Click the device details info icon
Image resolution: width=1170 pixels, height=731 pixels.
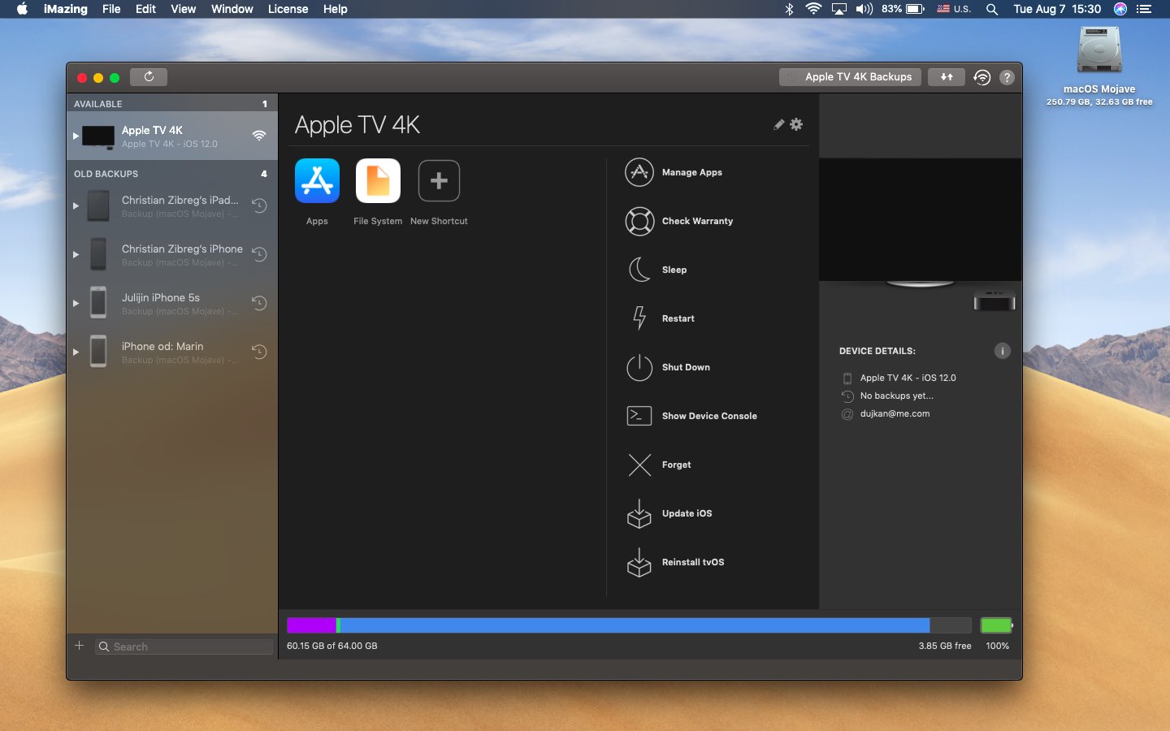click(x=1002, y=351)
